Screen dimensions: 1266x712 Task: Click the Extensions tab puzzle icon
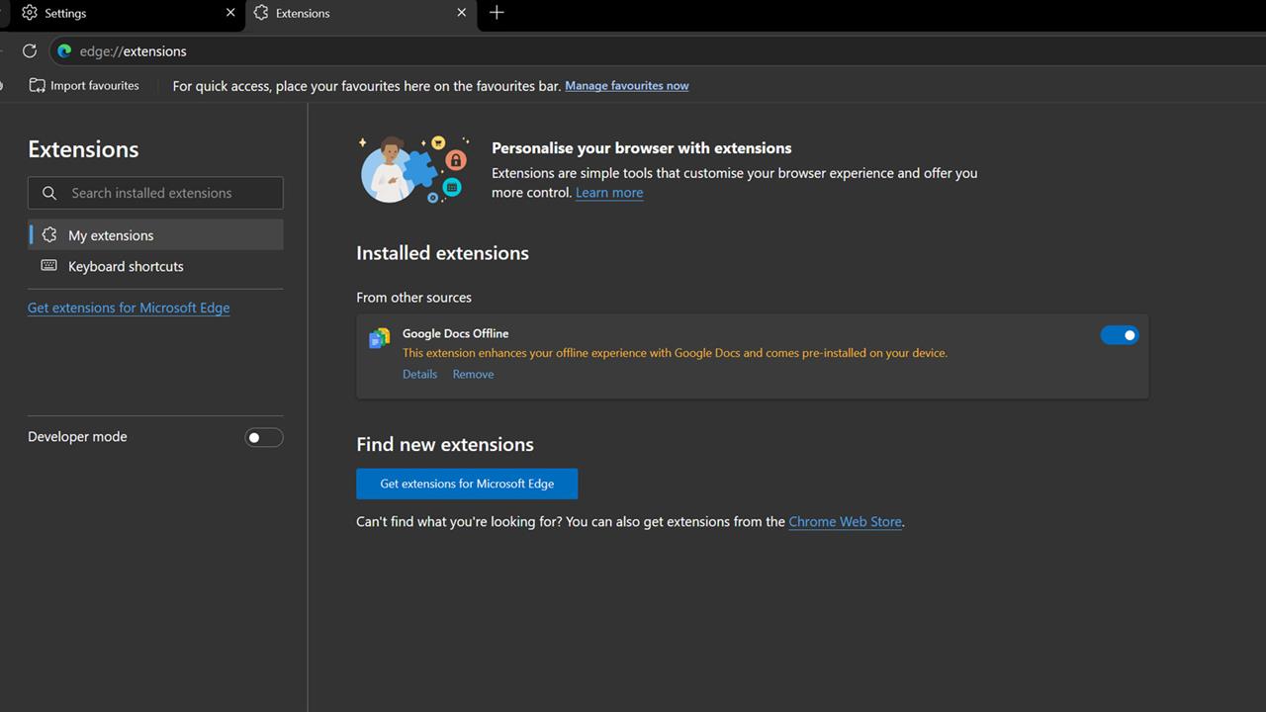pyautogui.click(x=261, y=13)
